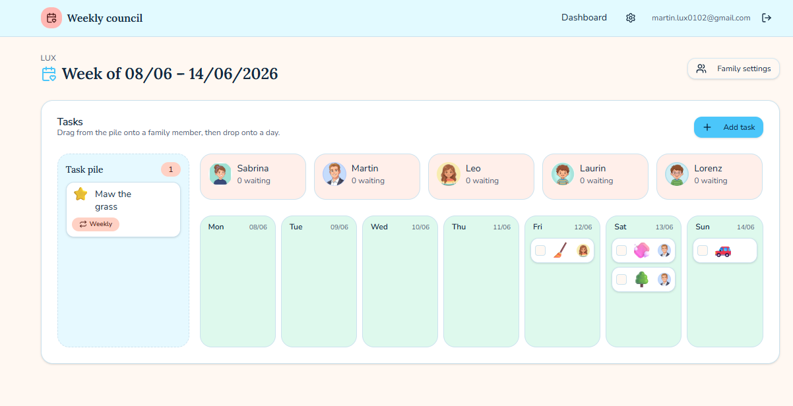
Task: Go to the Dashboard menu item
Action: click(x=584, y=18)
